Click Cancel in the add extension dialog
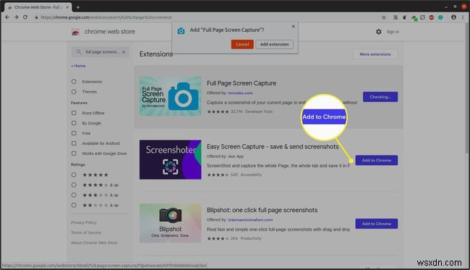Viewport: 470px width, 270px height. click(x=242, y=44)
